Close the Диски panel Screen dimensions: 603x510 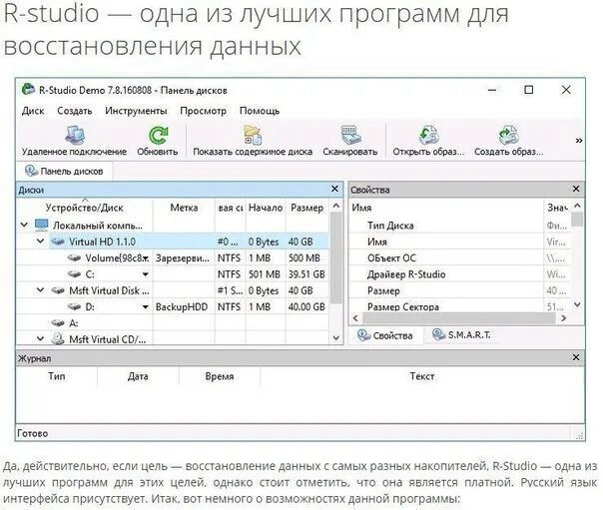(x=334, y=189)
